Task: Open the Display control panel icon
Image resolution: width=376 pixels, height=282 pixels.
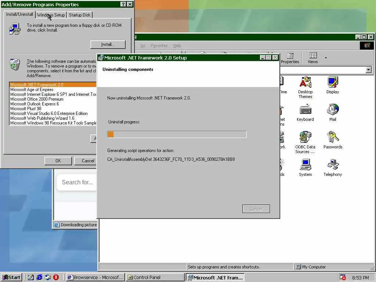Action: coord(333,85)
